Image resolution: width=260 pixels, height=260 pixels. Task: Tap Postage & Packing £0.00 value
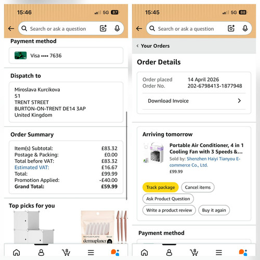click(111, 155)
